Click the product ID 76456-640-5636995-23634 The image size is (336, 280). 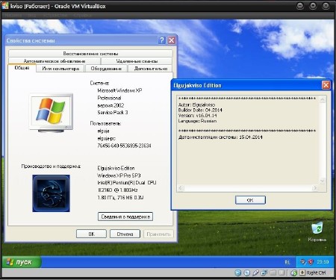[124, 146]
